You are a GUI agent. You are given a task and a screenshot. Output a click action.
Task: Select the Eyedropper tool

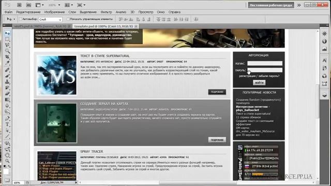click(7, 63)
